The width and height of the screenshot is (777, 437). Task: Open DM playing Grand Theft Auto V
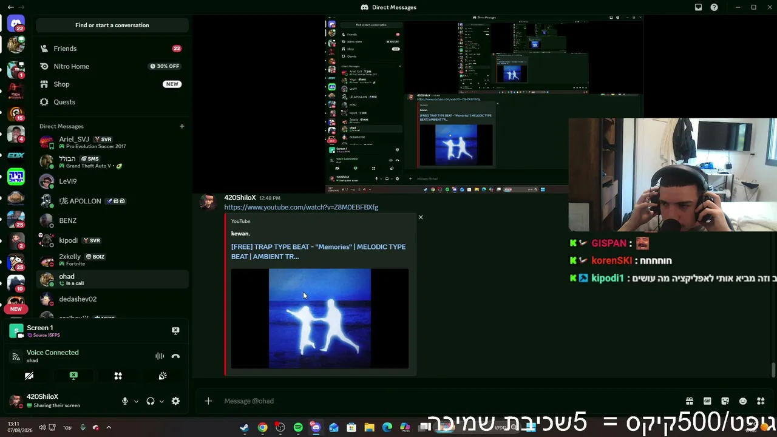[x=112, y=162]
